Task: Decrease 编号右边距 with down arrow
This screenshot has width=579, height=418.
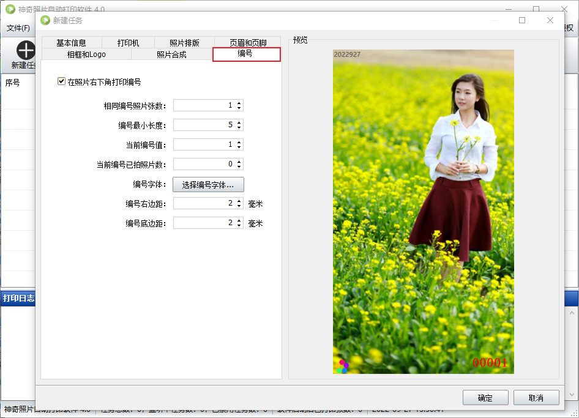Action: [x=239, y=206]
